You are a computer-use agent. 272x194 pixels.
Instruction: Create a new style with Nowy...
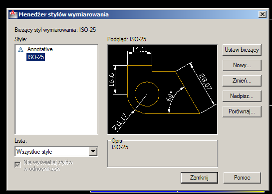click(x=242, y=65)
